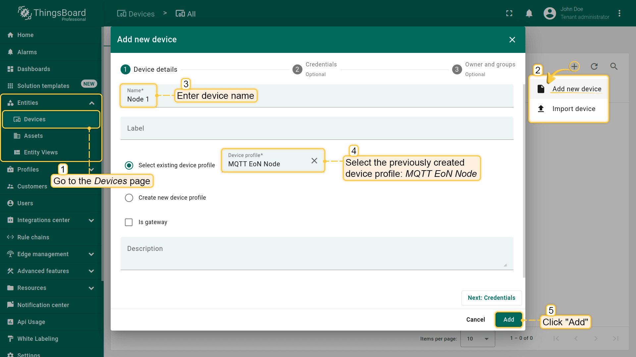This screenshot has height=357, width=636.
Task: Enable the Is gateway checkbox
Action: (x=129, y=222)
